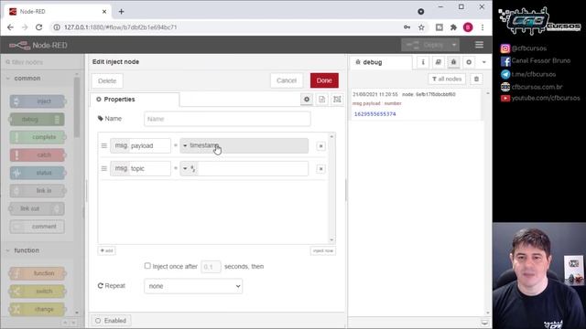Image resolution: width=586 pixels, height=329 pixels.
Task: Focus the Name input field
Action: pyautogui.click(x=227, y=119)
